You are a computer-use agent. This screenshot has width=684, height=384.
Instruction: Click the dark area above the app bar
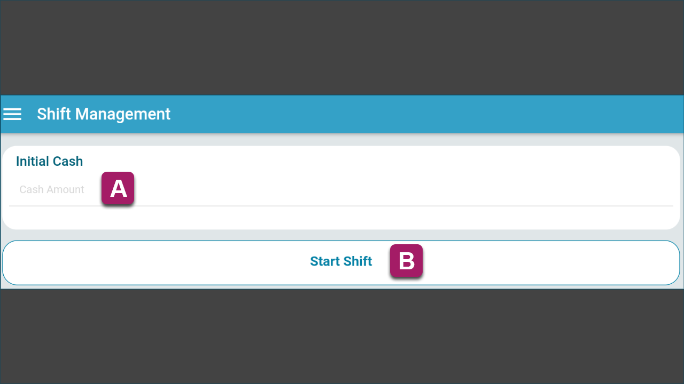pos(342,48)
